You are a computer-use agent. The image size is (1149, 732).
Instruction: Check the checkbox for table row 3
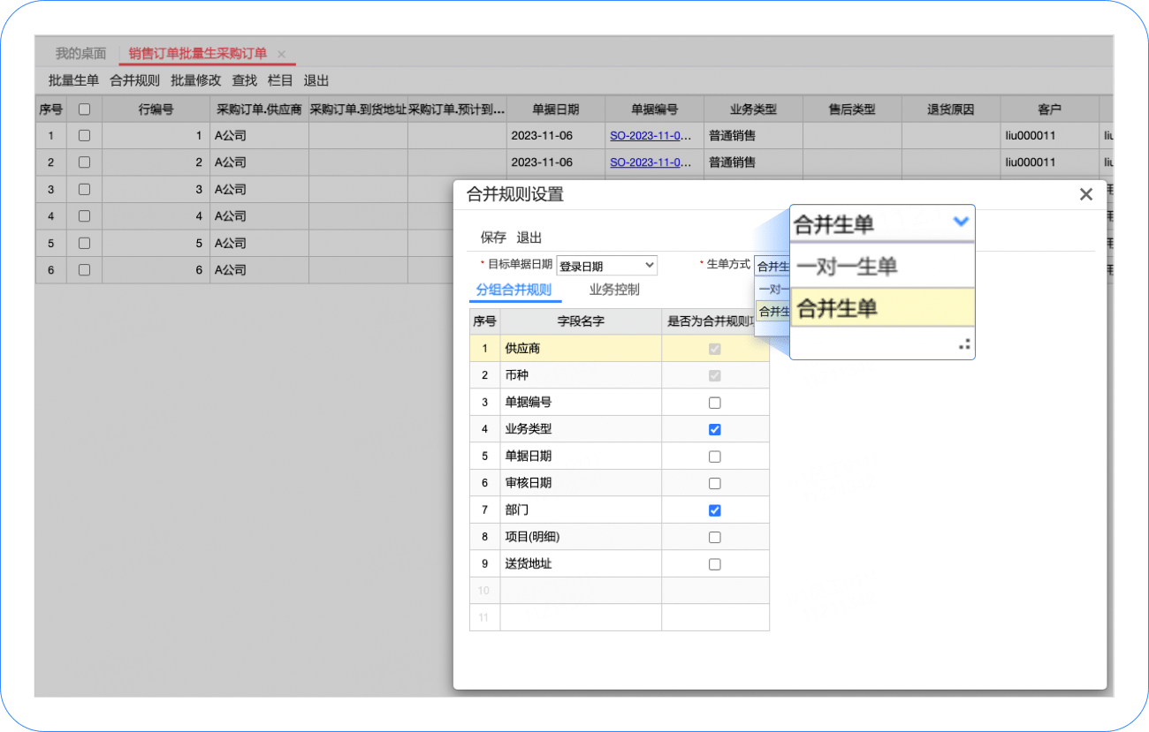click(x=84, y=190)
